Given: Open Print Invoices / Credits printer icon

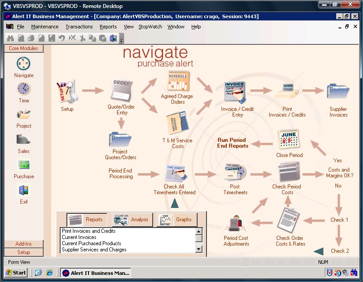Looking at the screenshot, I should (287, 91).
